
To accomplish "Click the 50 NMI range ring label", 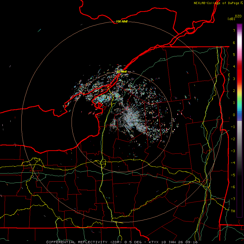I will click(x=122, y=72).
